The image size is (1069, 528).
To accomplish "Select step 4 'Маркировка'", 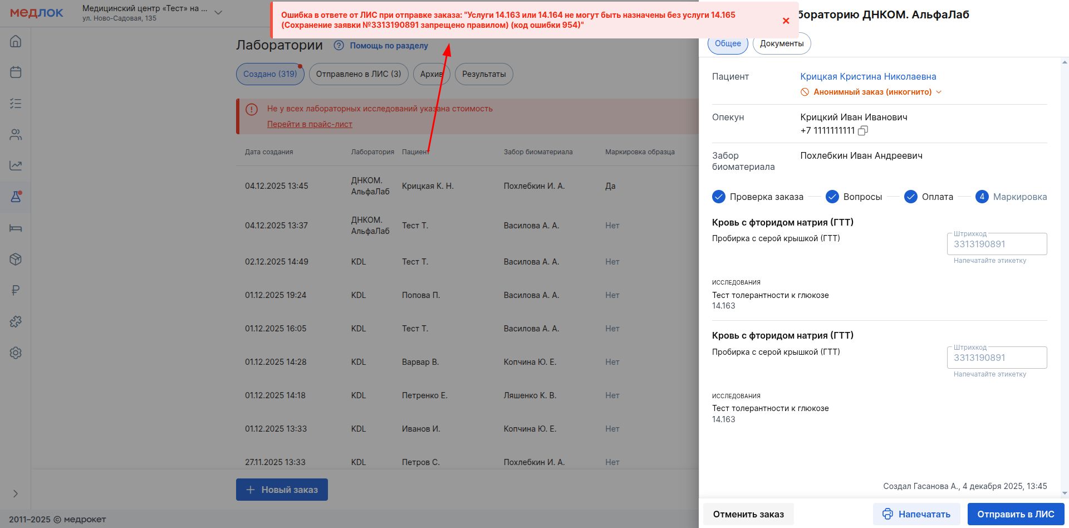I will coord(1011,197).
